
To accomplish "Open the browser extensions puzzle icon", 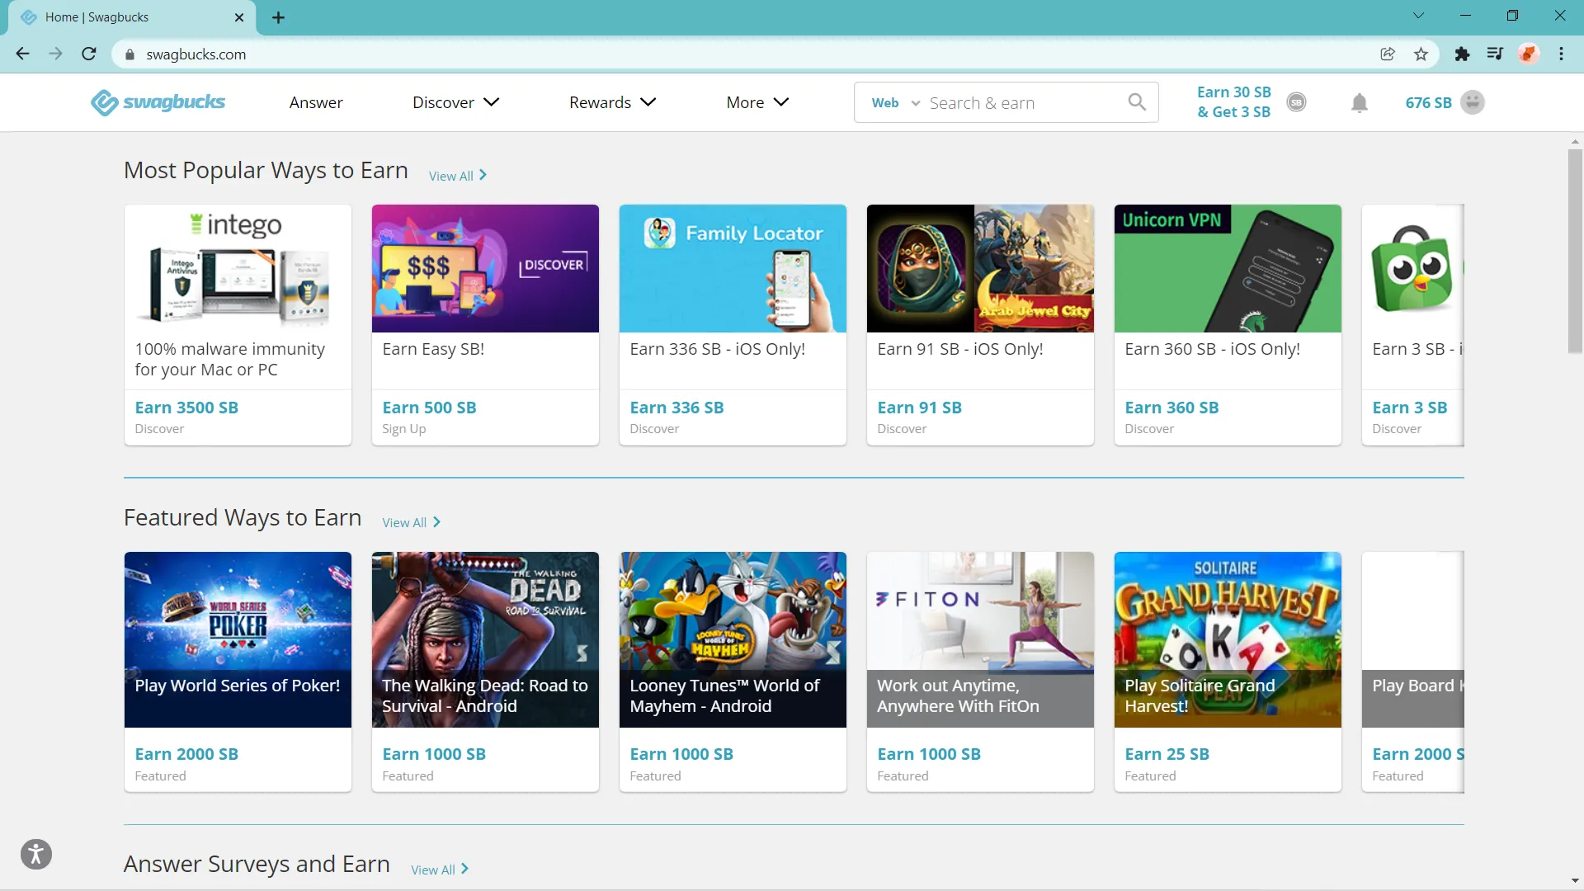I will click(x=1462, y=54).
